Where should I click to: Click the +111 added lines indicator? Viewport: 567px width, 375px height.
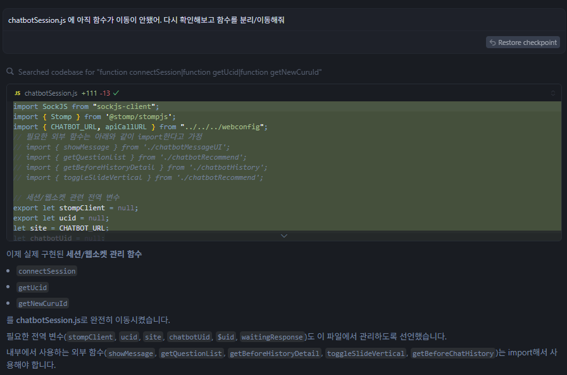pos(89,93)
